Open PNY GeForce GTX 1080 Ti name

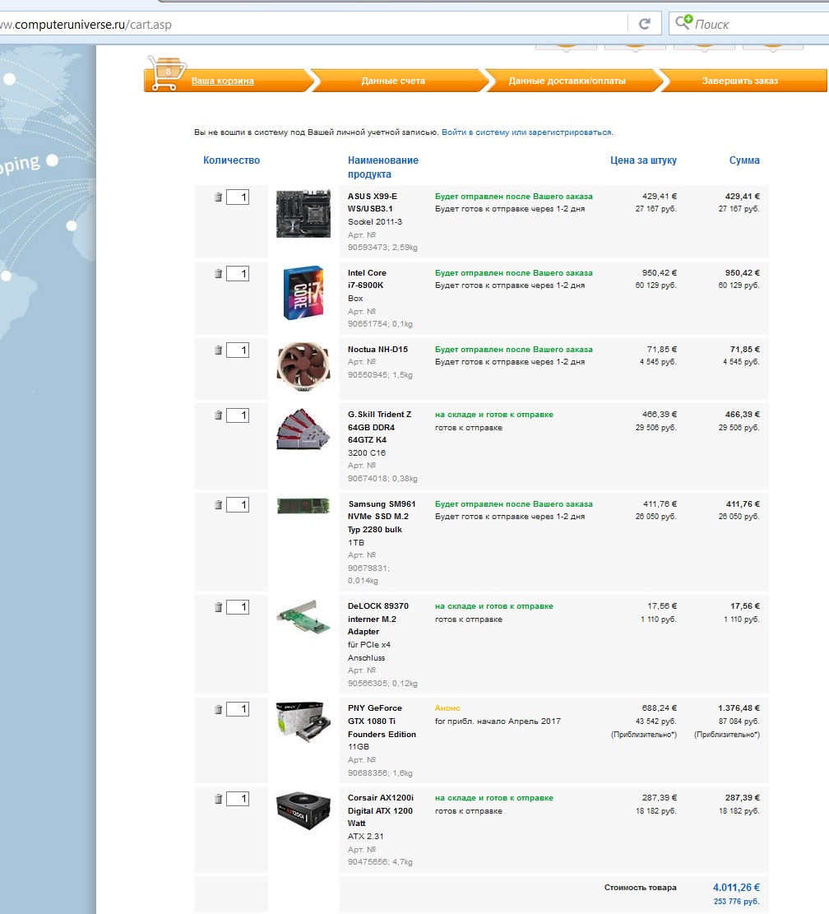tap(382, 721)
